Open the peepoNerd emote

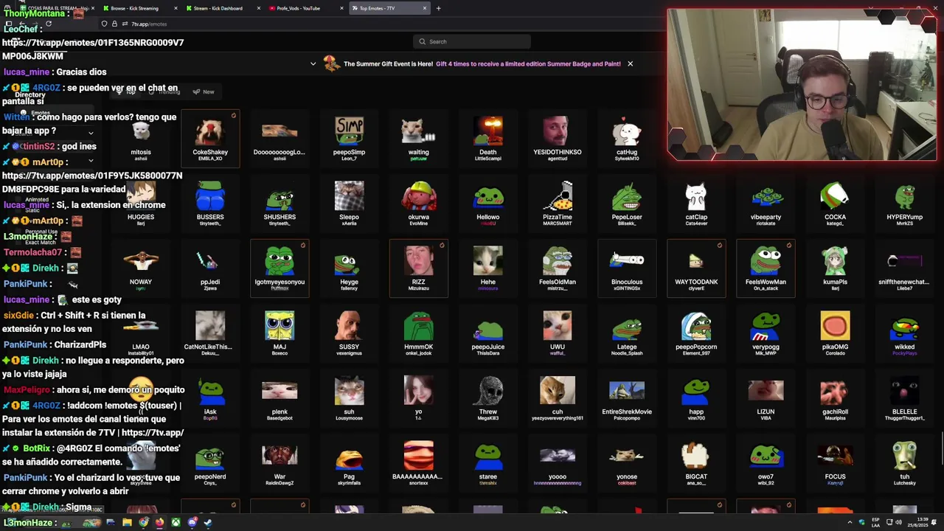pyautogui.click(x=210, y=463)
